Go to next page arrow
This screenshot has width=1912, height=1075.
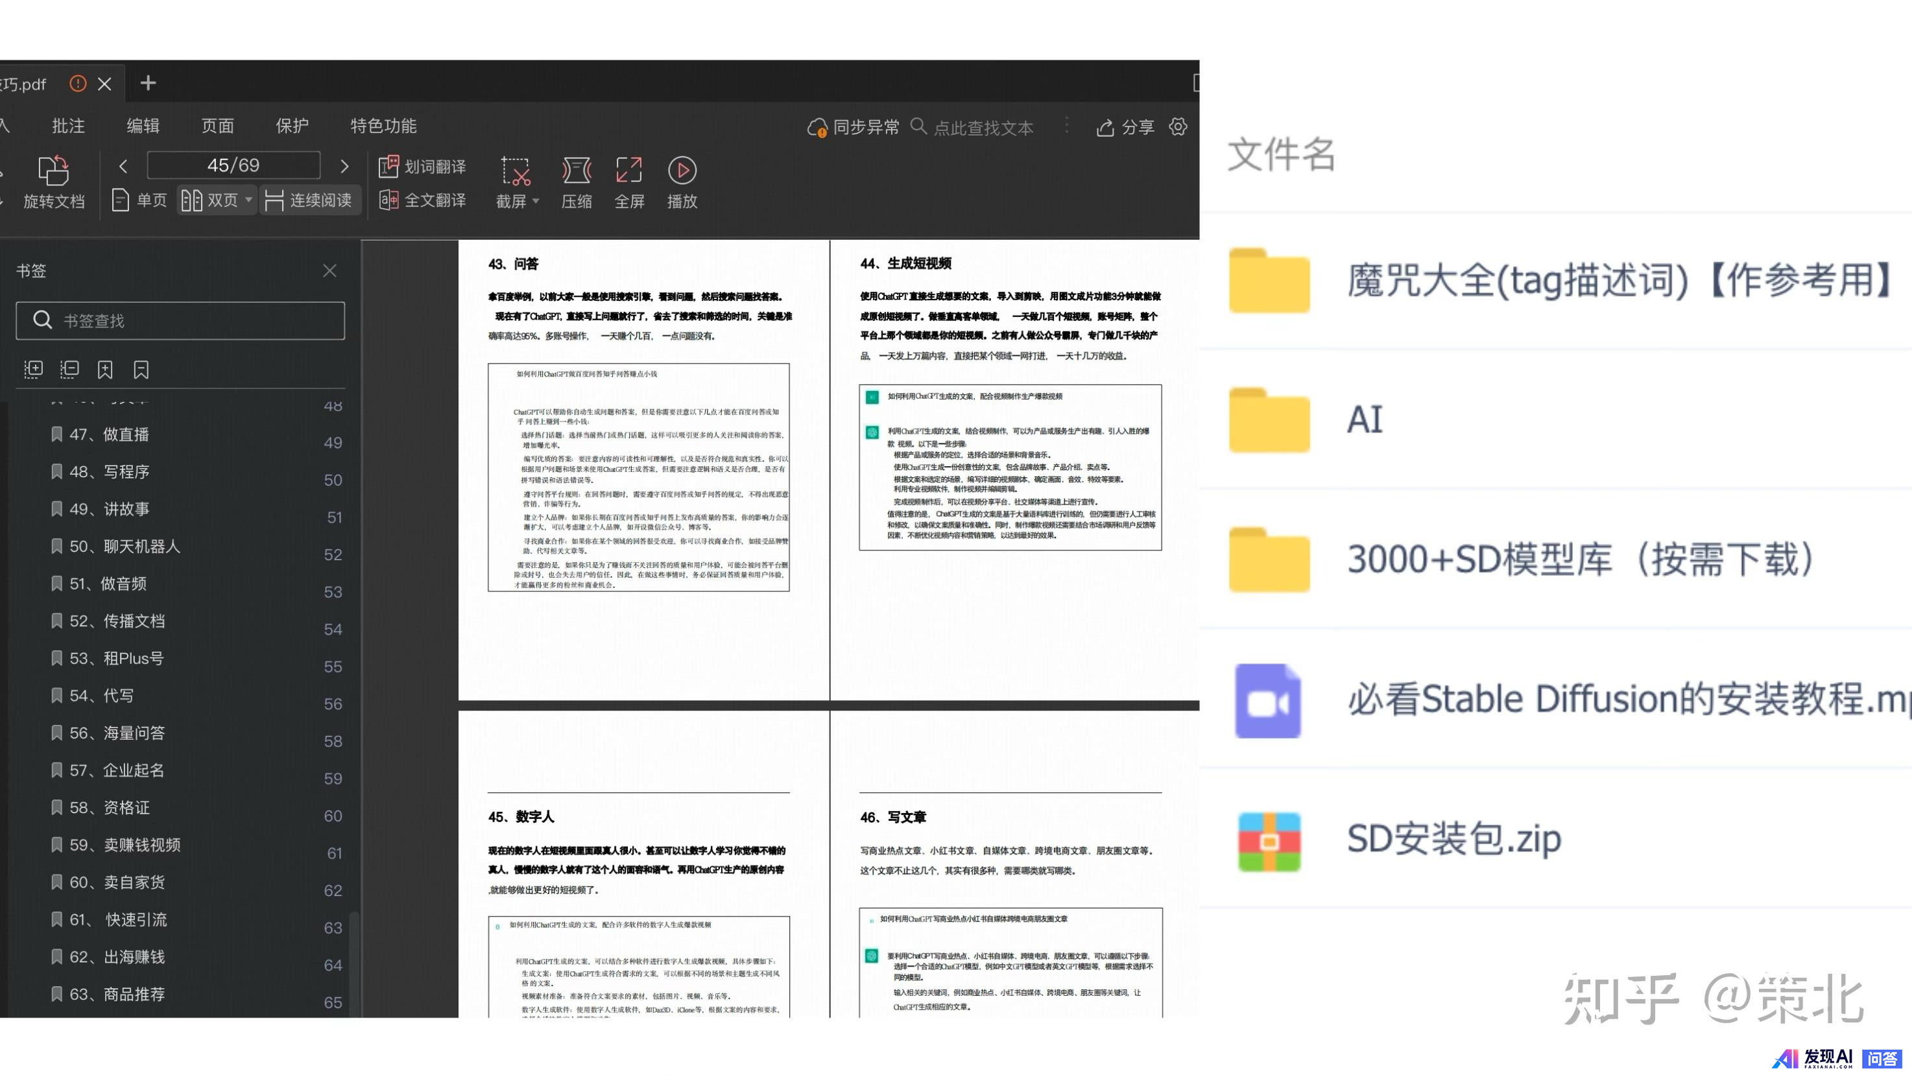[x=344, y=166]
